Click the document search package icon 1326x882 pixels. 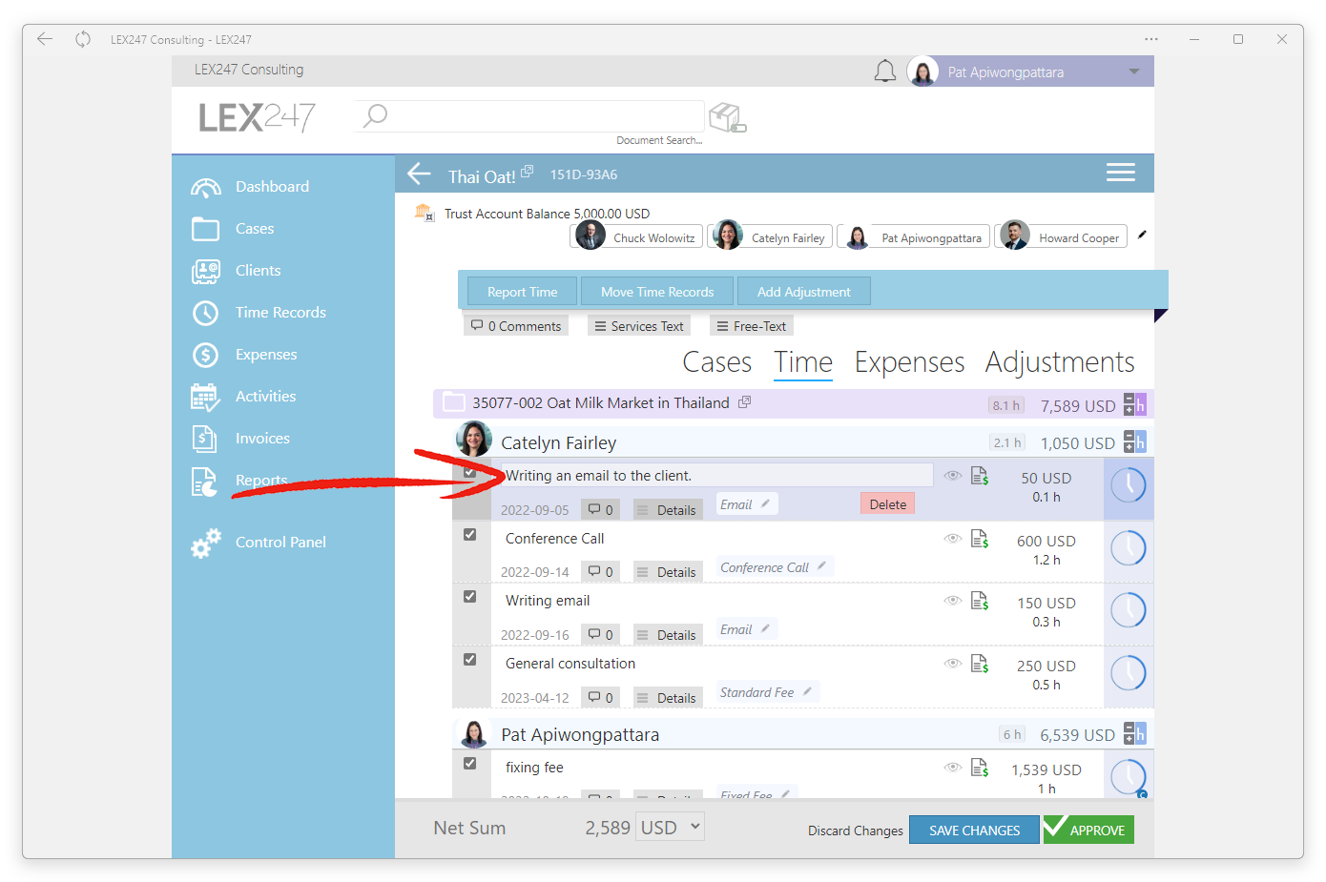pyautogui.click(x=727, y=117)
